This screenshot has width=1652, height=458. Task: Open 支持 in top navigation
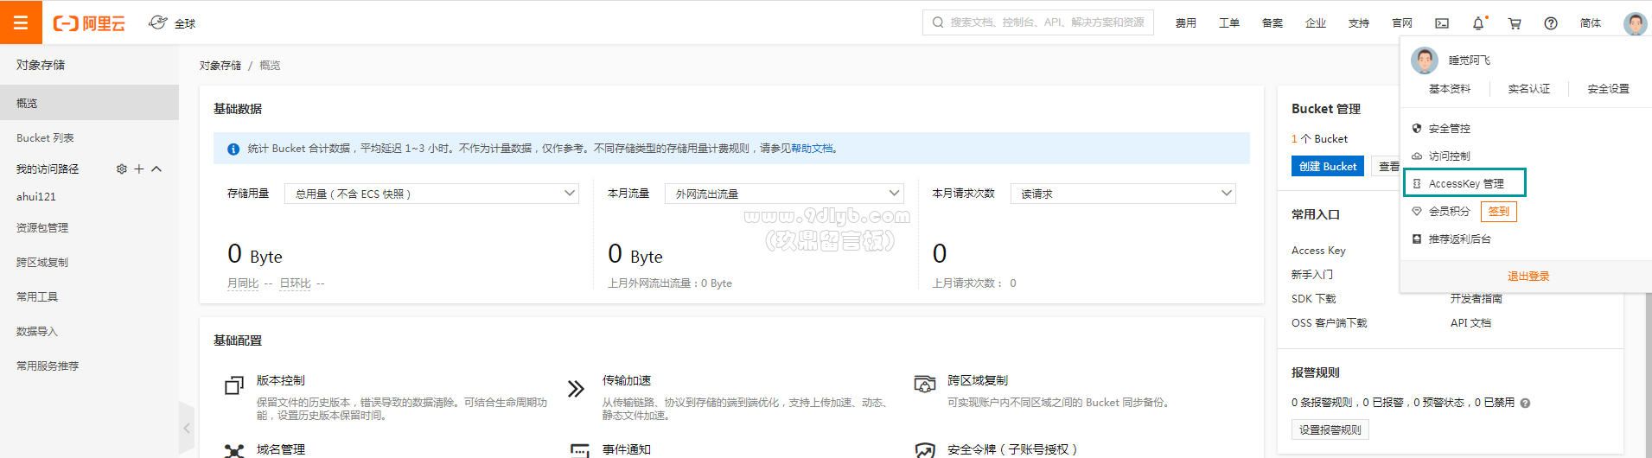coord(1359,23)
